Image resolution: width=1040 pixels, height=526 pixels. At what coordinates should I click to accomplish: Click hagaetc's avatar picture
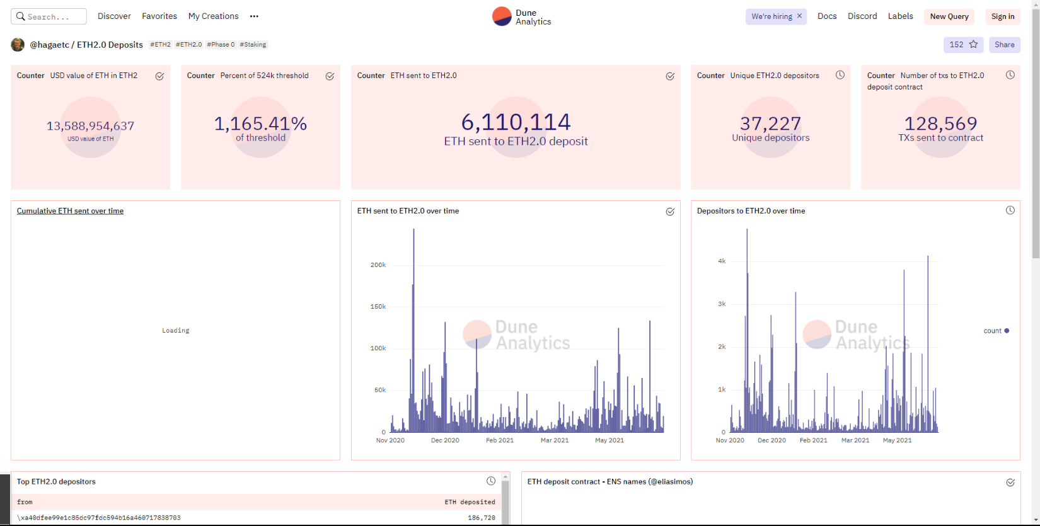click(x=18, y=45)
